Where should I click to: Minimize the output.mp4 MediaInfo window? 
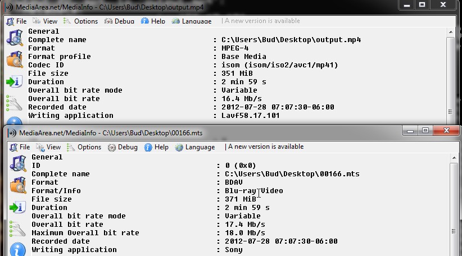coord(407,4)
